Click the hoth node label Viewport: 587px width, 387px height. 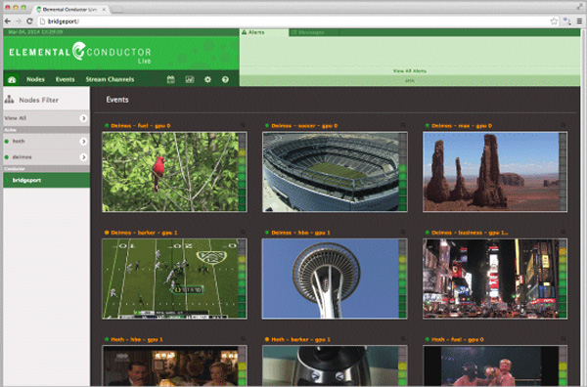click(19, 142)
